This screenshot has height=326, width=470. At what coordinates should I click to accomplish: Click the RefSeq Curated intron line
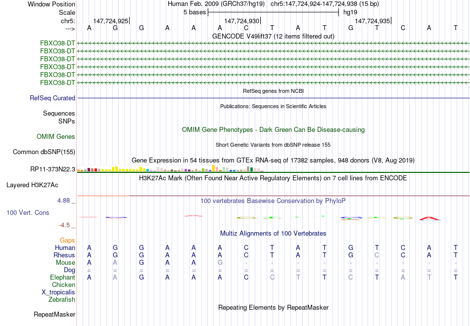pos(274,98)
